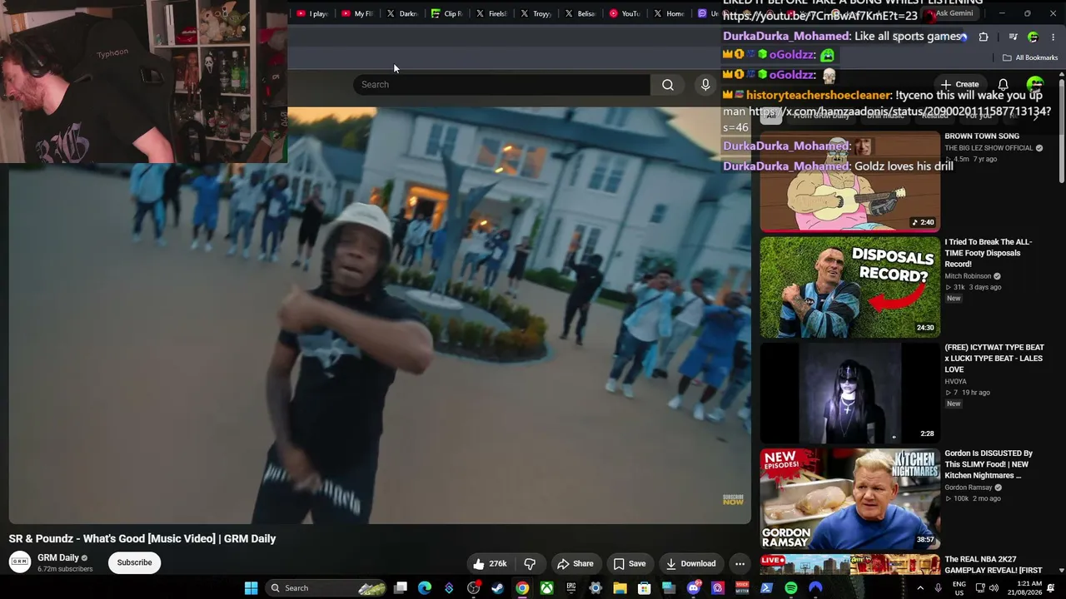Open Steam from the taskbar

pos(497,588)
